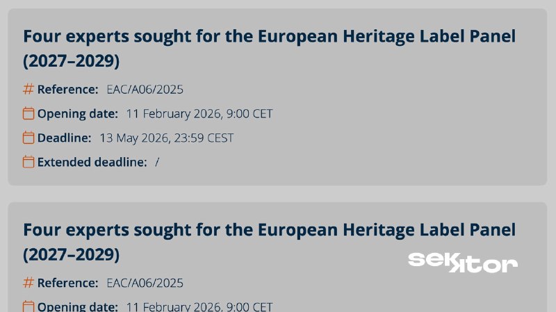This screenshot has width=556, height=312.
Task: Click the second card's Opening date calendar icon
Action: pos(28,306)
